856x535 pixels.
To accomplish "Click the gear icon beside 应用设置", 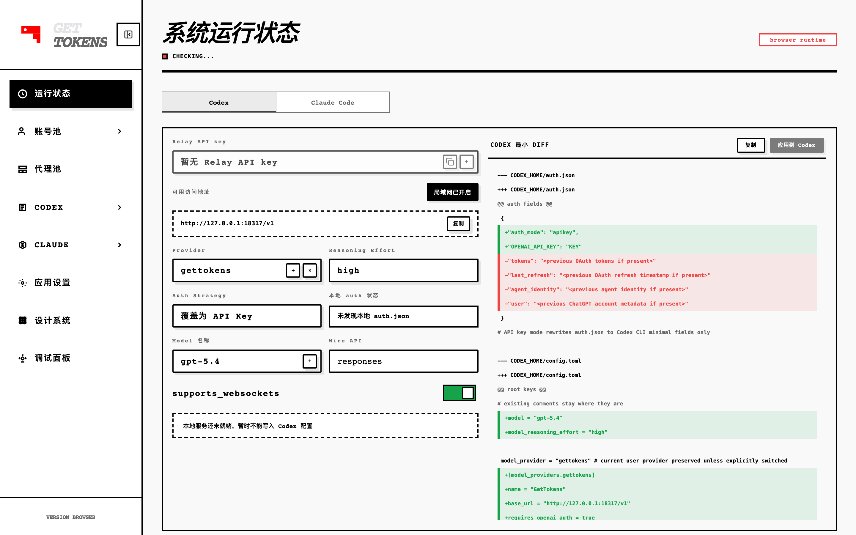I will (23, 283).
